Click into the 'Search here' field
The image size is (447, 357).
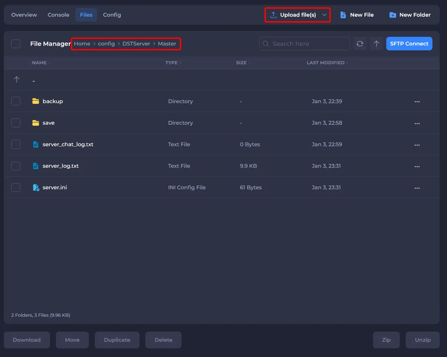click(x=305, y=44)
